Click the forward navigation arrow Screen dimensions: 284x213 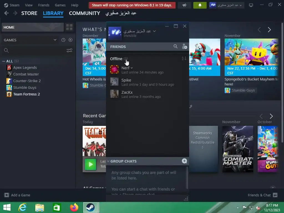15,13
